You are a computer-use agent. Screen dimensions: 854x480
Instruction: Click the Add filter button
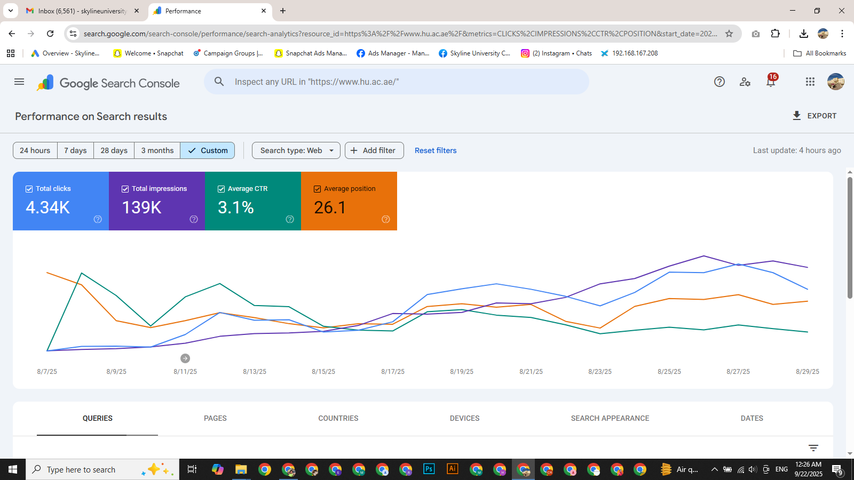click(374, 150)
